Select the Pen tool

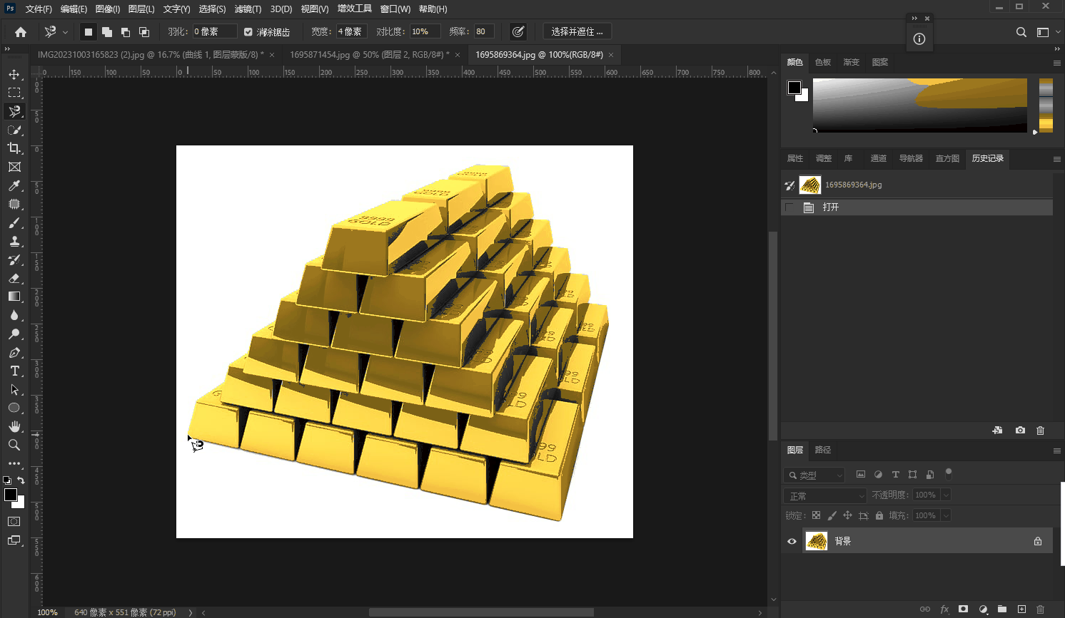[14, 352]
